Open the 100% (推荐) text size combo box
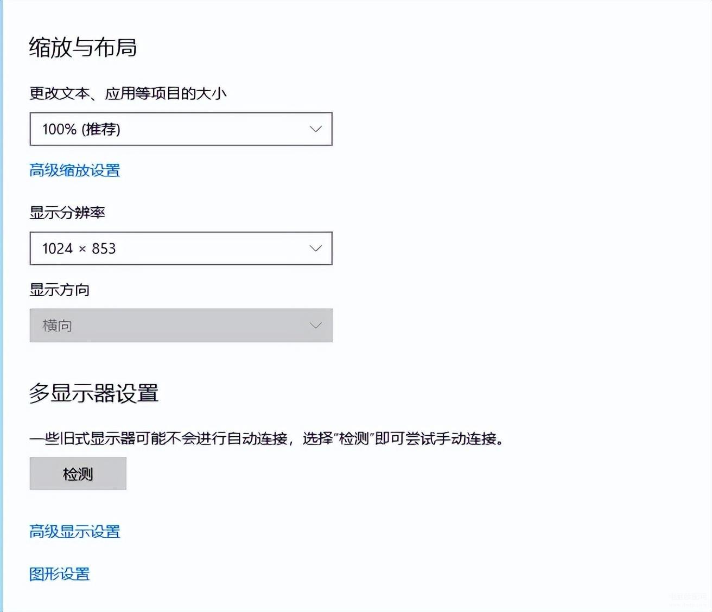 tap(181, 129)
